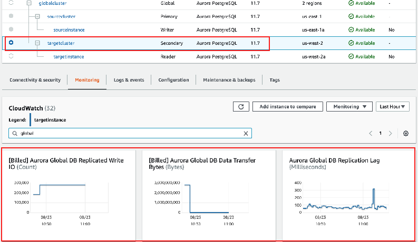Click the Writer role cell of sourceinstance
Screen dimensions: 418x242
tap(167, 30)
